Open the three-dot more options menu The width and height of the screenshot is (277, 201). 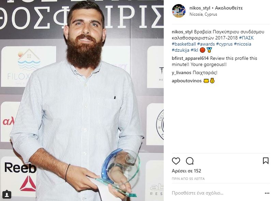tap(267, 193)
